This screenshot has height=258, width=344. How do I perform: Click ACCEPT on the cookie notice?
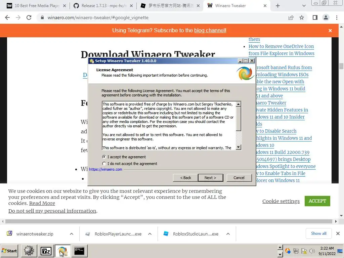317,201
